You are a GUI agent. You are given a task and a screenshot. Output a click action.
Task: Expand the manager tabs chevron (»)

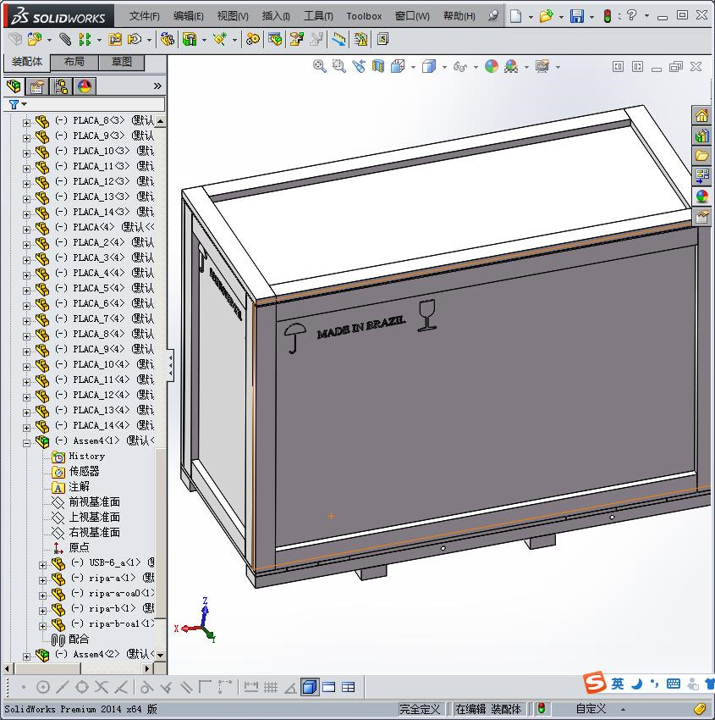[157, 86]
